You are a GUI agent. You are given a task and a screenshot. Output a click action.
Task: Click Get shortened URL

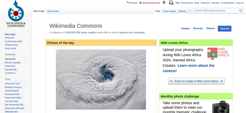click(x=14, y=105)
